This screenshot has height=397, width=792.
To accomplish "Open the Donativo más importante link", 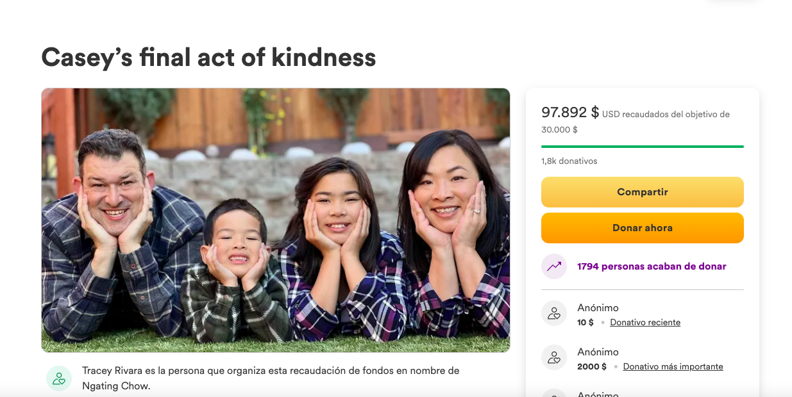I will coord(673,367).
